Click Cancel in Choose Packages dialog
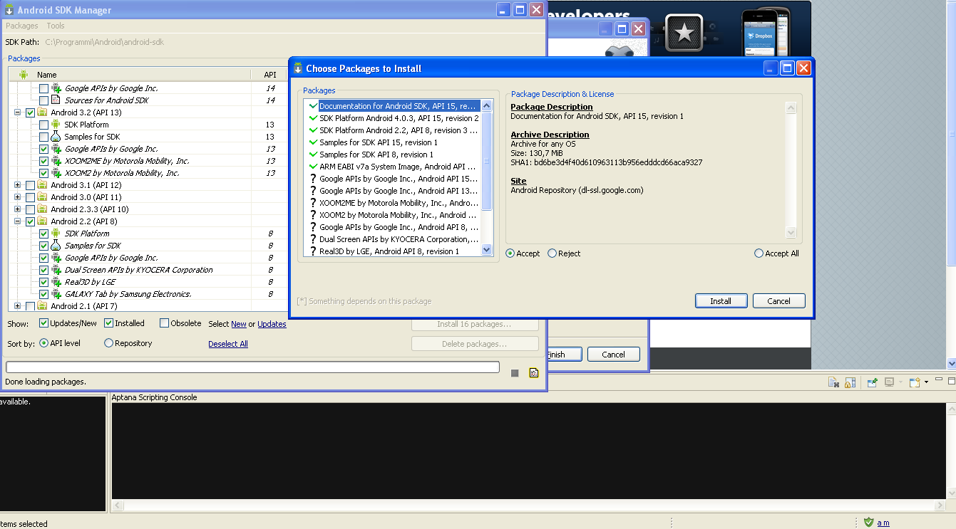 click(778, 301)
